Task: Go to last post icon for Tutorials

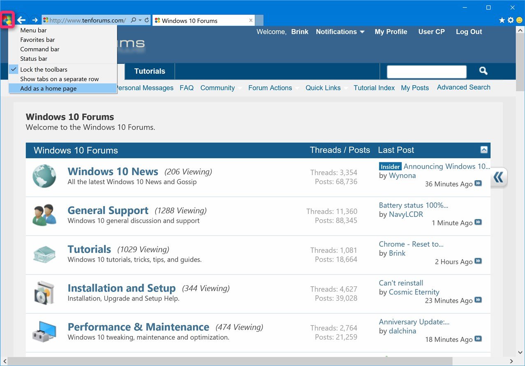Action: coord(478,261)
